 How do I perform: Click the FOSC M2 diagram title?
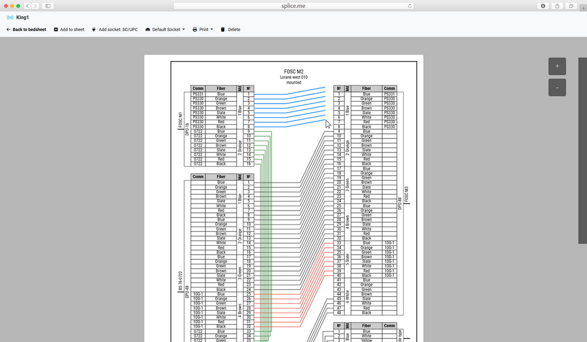point(294,72)
